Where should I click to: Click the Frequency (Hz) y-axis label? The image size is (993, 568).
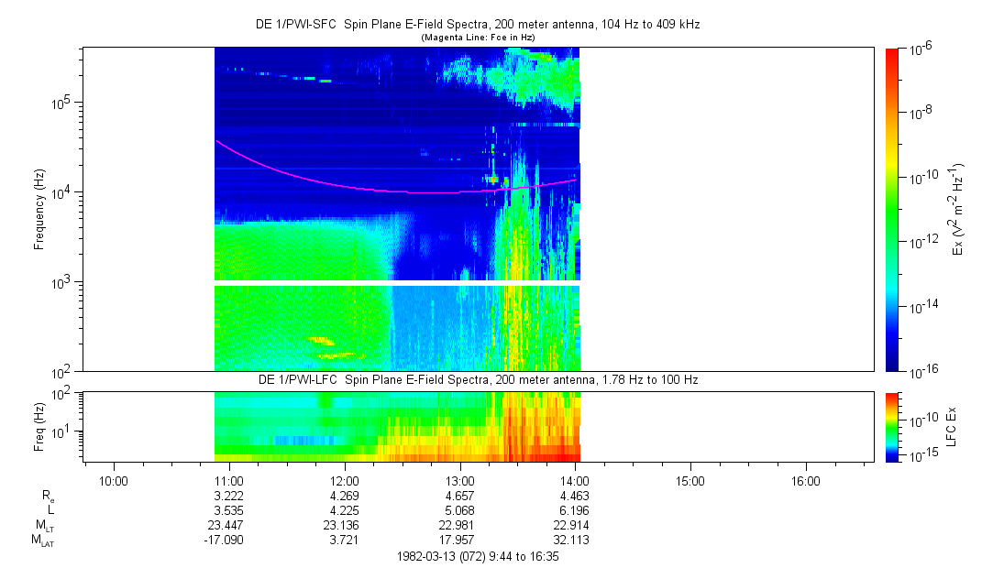point(39,210)
